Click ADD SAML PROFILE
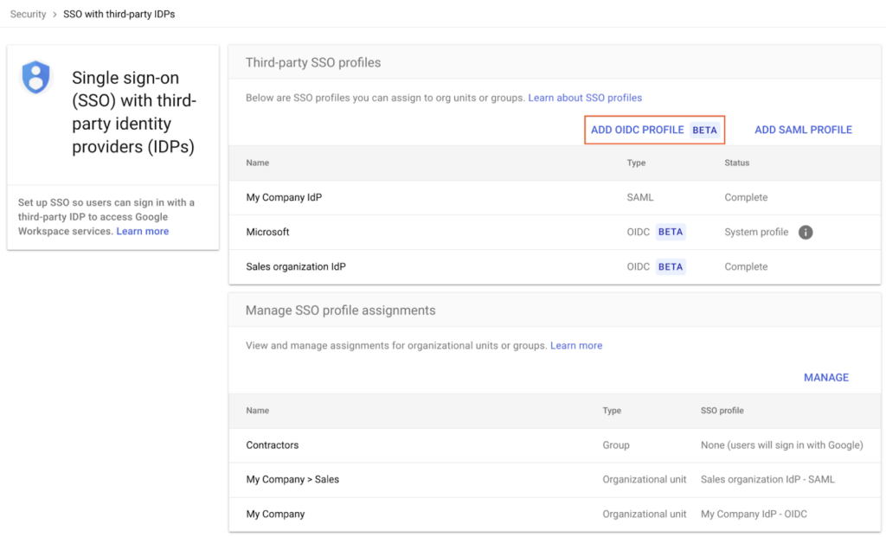Image resolution: width=886 pixels, height=537 pixels. click(803, 130)
